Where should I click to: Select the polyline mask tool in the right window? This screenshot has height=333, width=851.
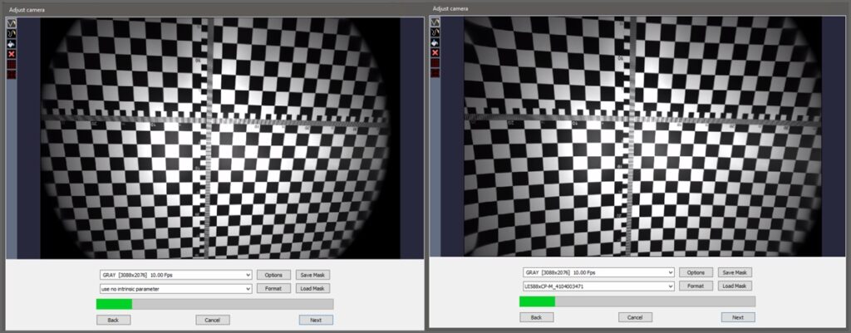tap(435, 22)
